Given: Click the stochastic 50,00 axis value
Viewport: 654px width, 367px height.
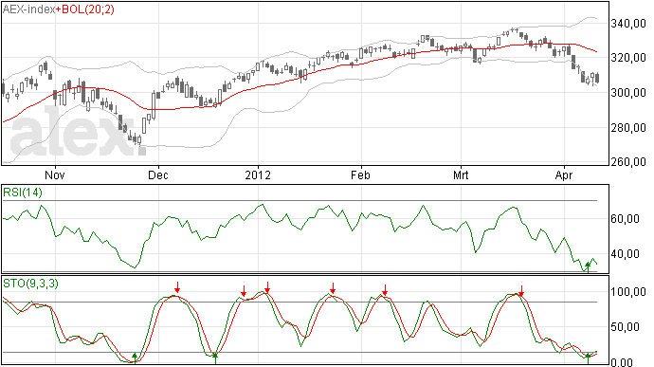Looking at the screenshot, I should (625, 327).
